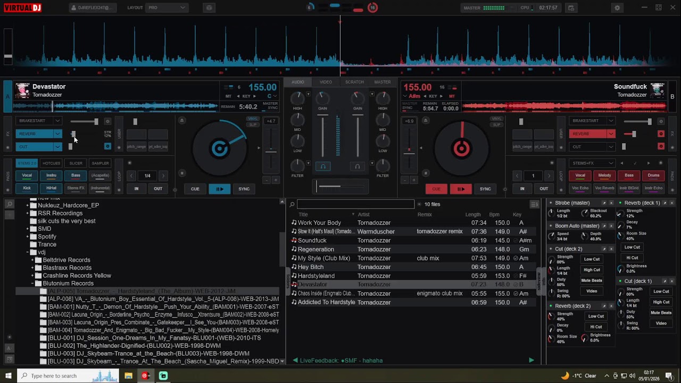The image size is (681, 383).
Task: Close the Boom Auto (master) effect panel
Action: point(611,226)
